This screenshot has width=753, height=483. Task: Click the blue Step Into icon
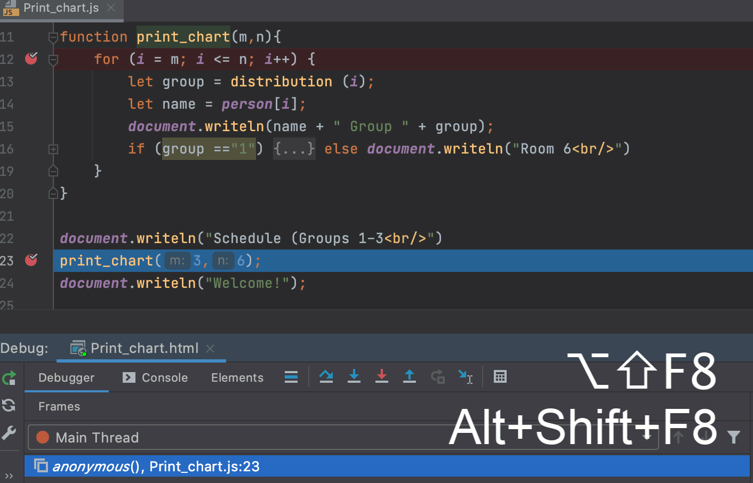[354, 377]
